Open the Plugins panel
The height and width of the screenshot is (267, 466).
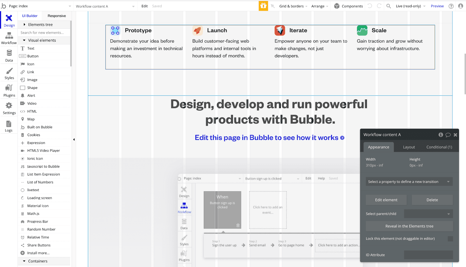tap(9, 90)
